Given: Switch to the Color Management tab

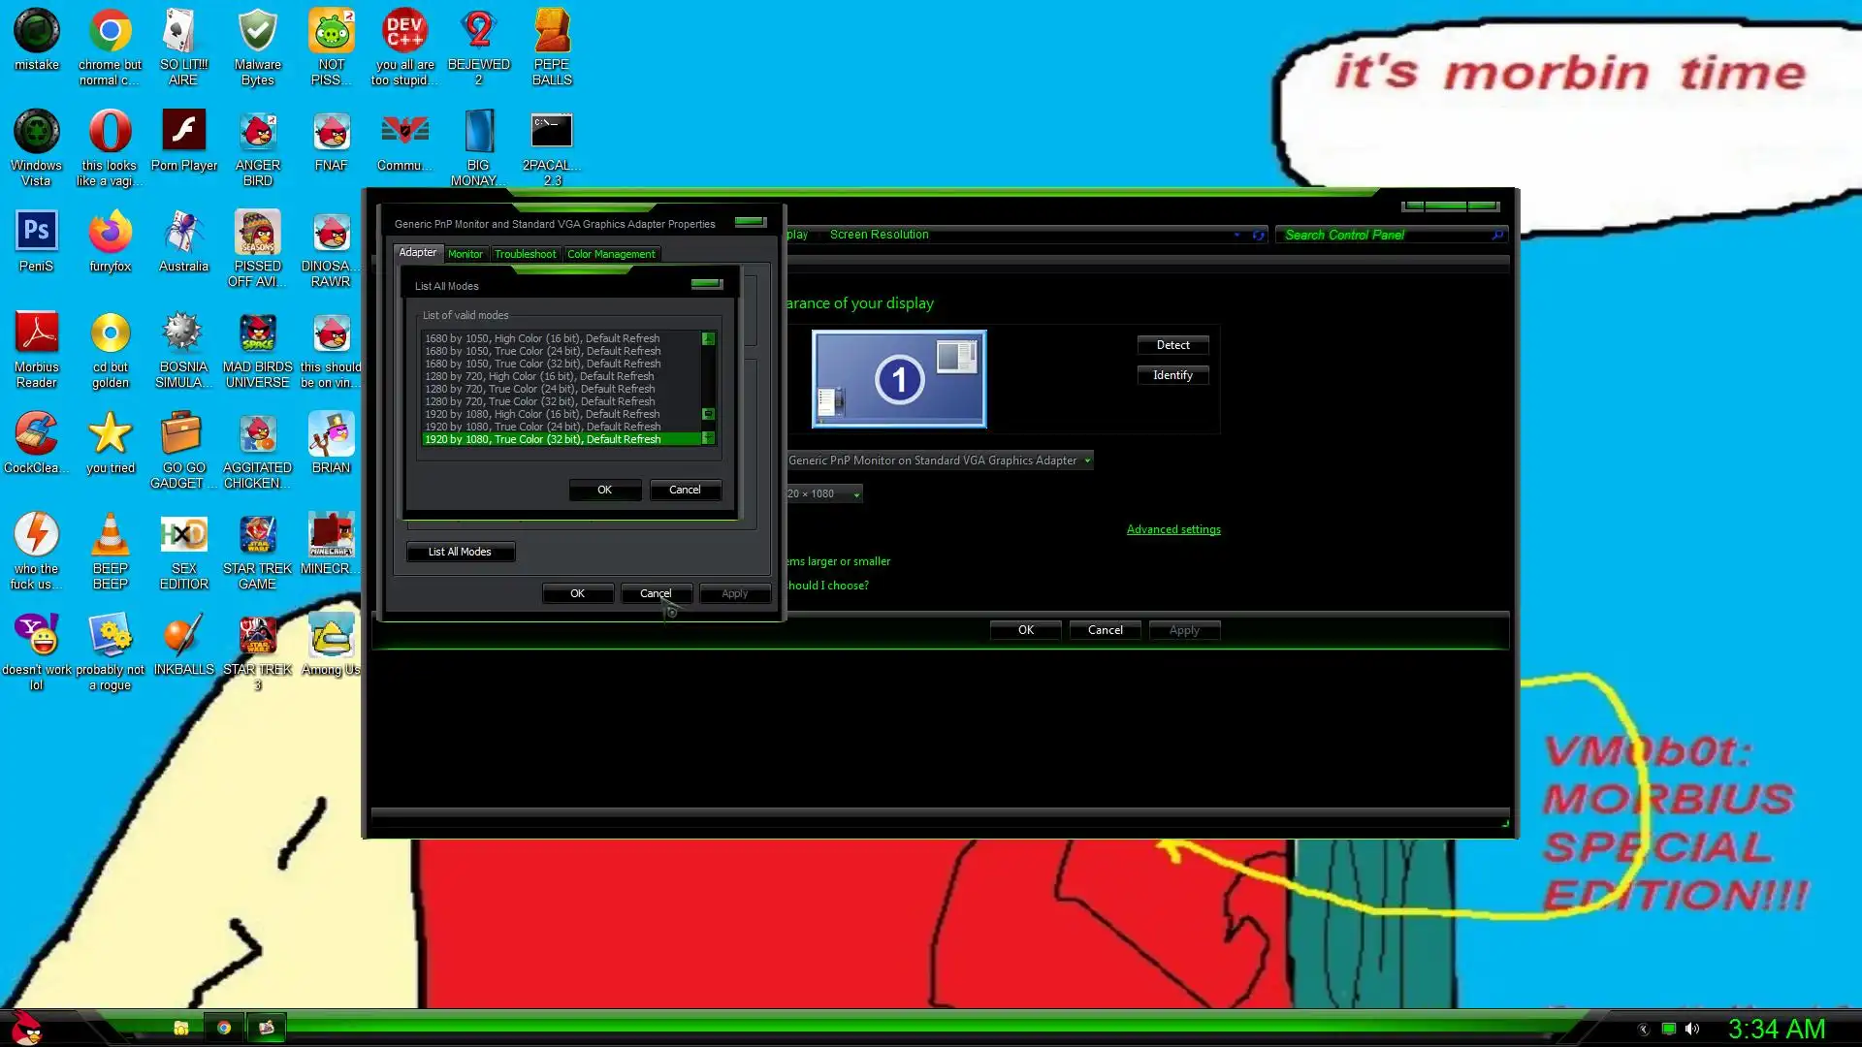Looking at the screenshot, I should (x=611, y=254).
